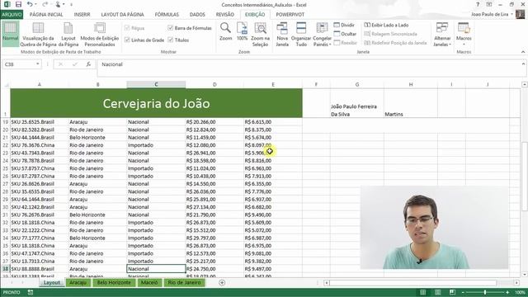
Task: Click the vertical scrollbar thumb
Action: 524,177
